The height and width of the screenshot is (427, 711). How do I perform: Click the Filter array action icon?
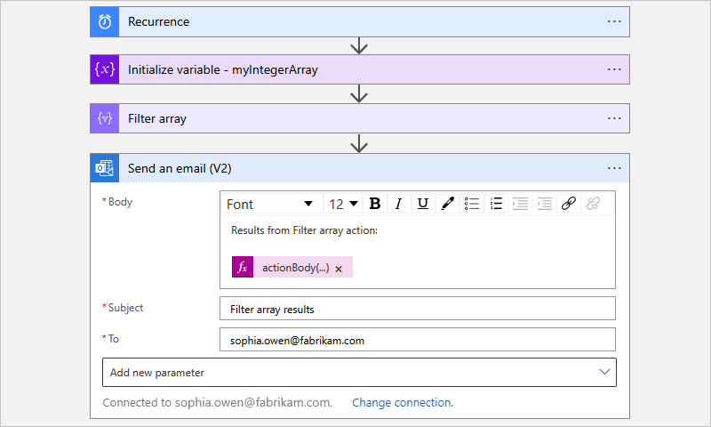(x=104, y=118)
